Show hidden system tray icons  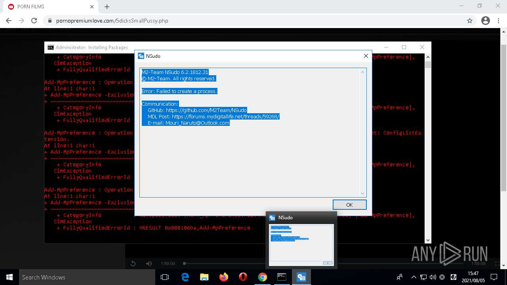[x=414, y=277]
